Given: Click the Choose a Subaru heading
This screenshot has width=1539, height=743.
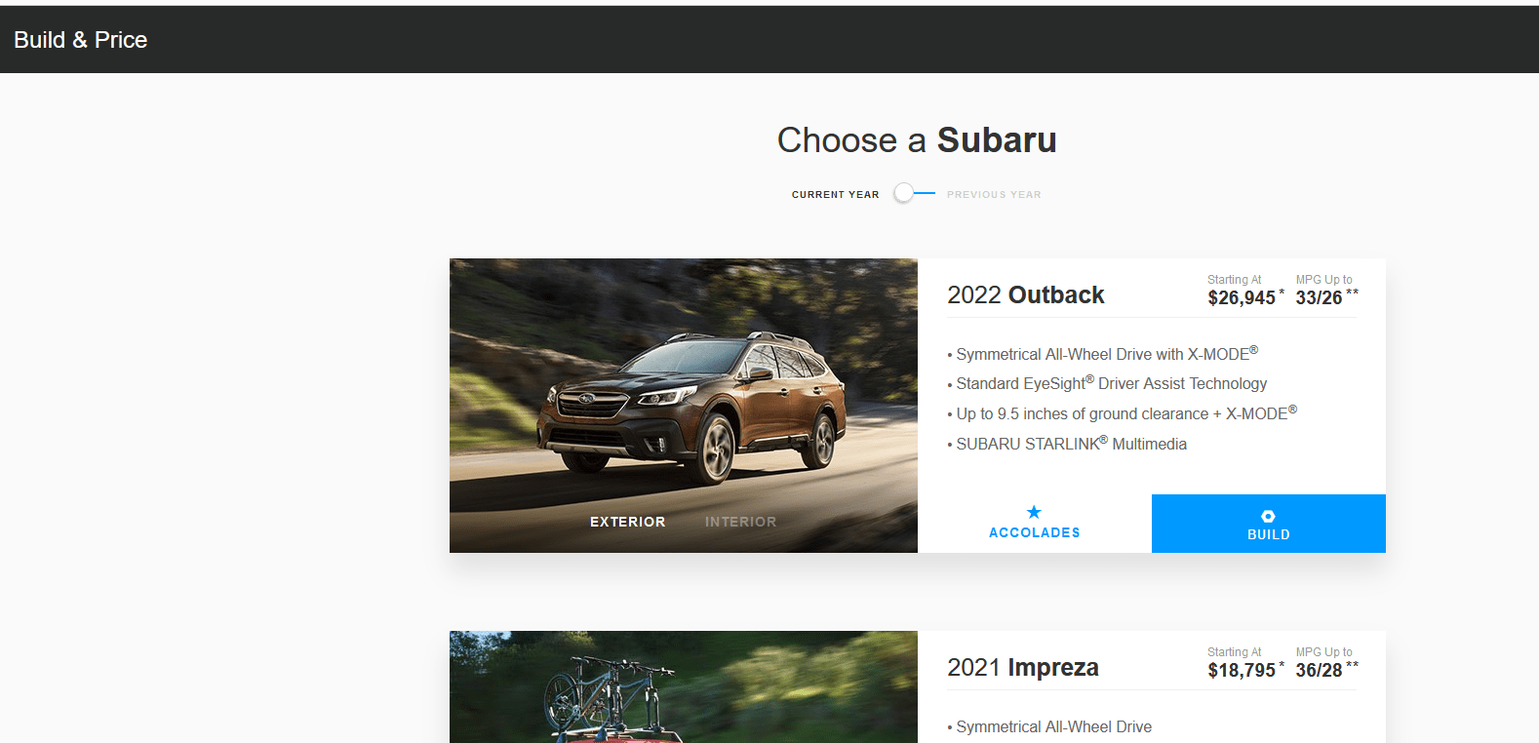Looking at the screenshot, I should [917, 140].
